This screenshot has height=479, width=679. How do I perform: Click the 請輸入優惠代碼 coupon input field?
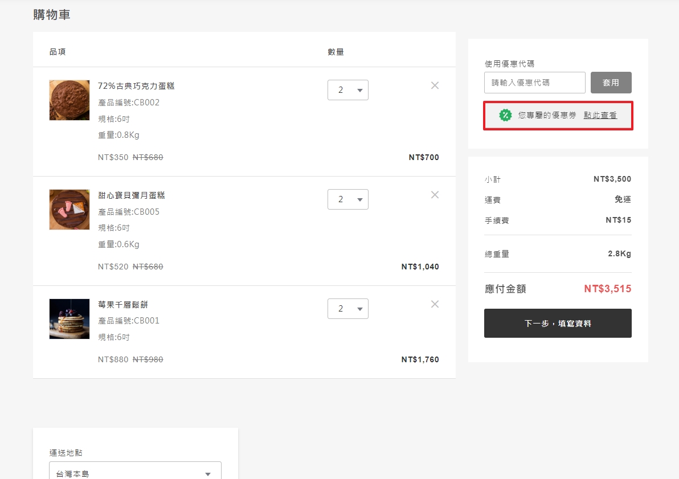[534, 83]
